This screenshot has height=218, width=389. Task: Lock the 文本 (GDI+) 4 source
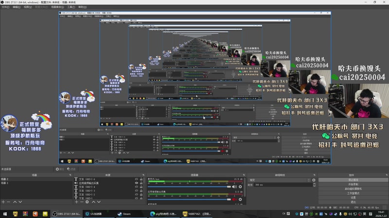click(x=141, y=187)
